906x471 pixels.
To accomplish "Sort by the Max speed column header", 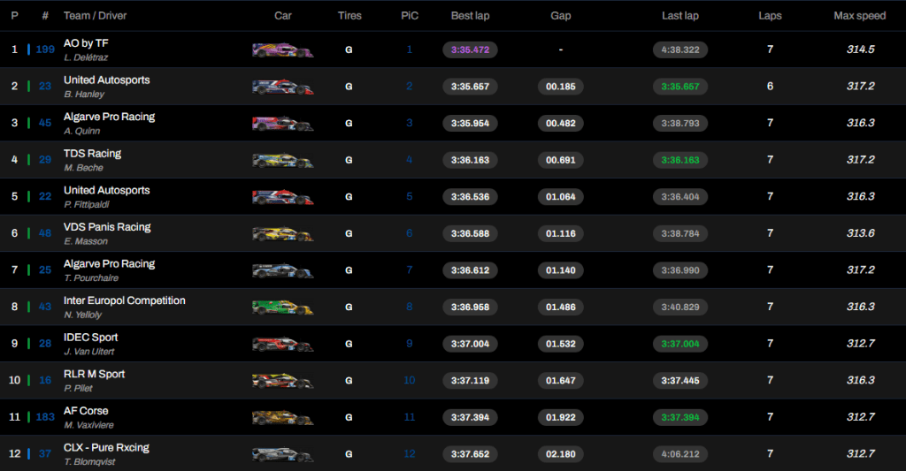I will [x=859, y=16].
